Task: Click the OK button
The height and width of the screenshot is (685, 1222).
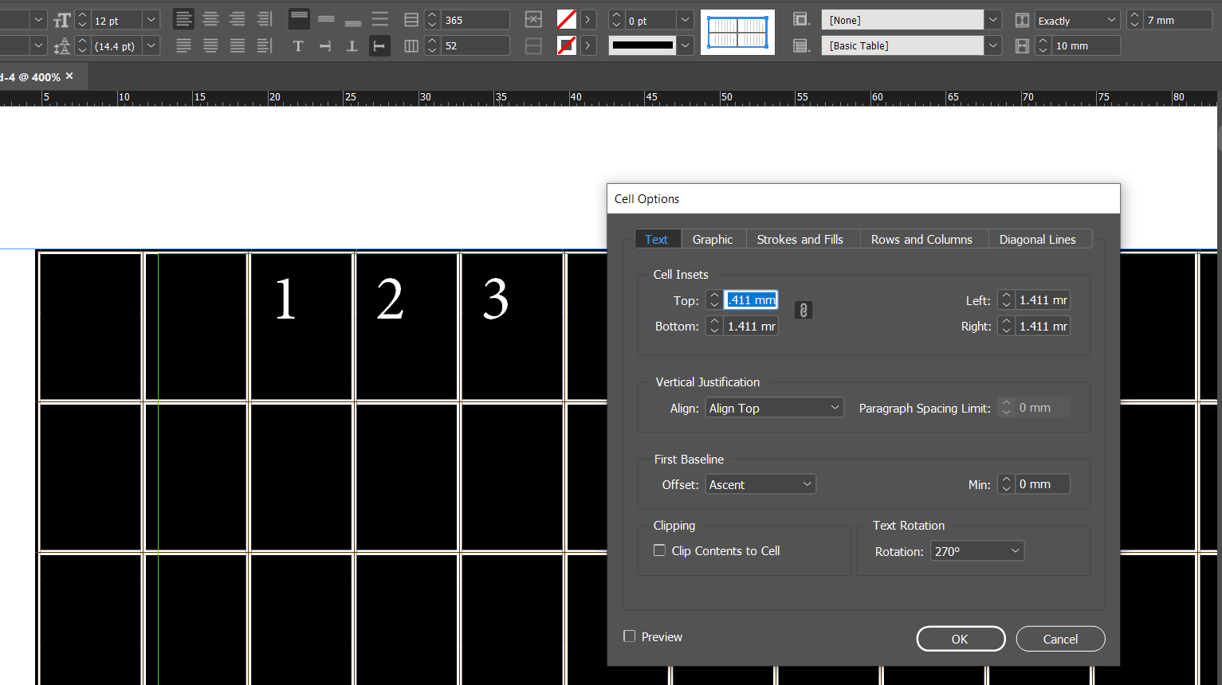Action: [960, 638]
